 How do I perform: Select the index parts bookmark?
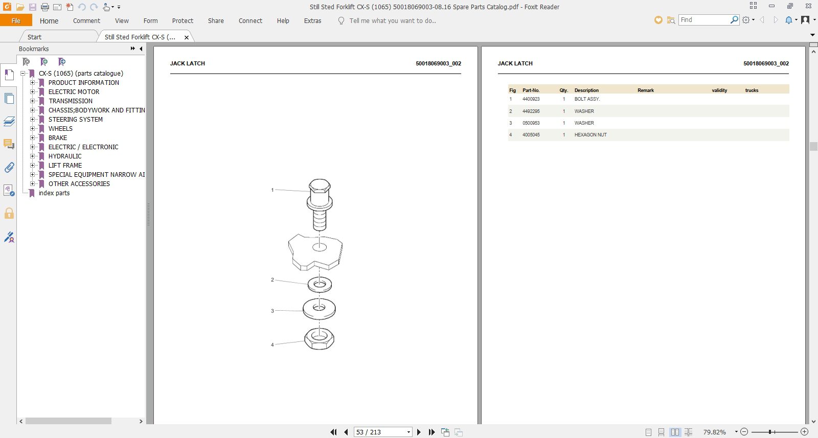54,193
